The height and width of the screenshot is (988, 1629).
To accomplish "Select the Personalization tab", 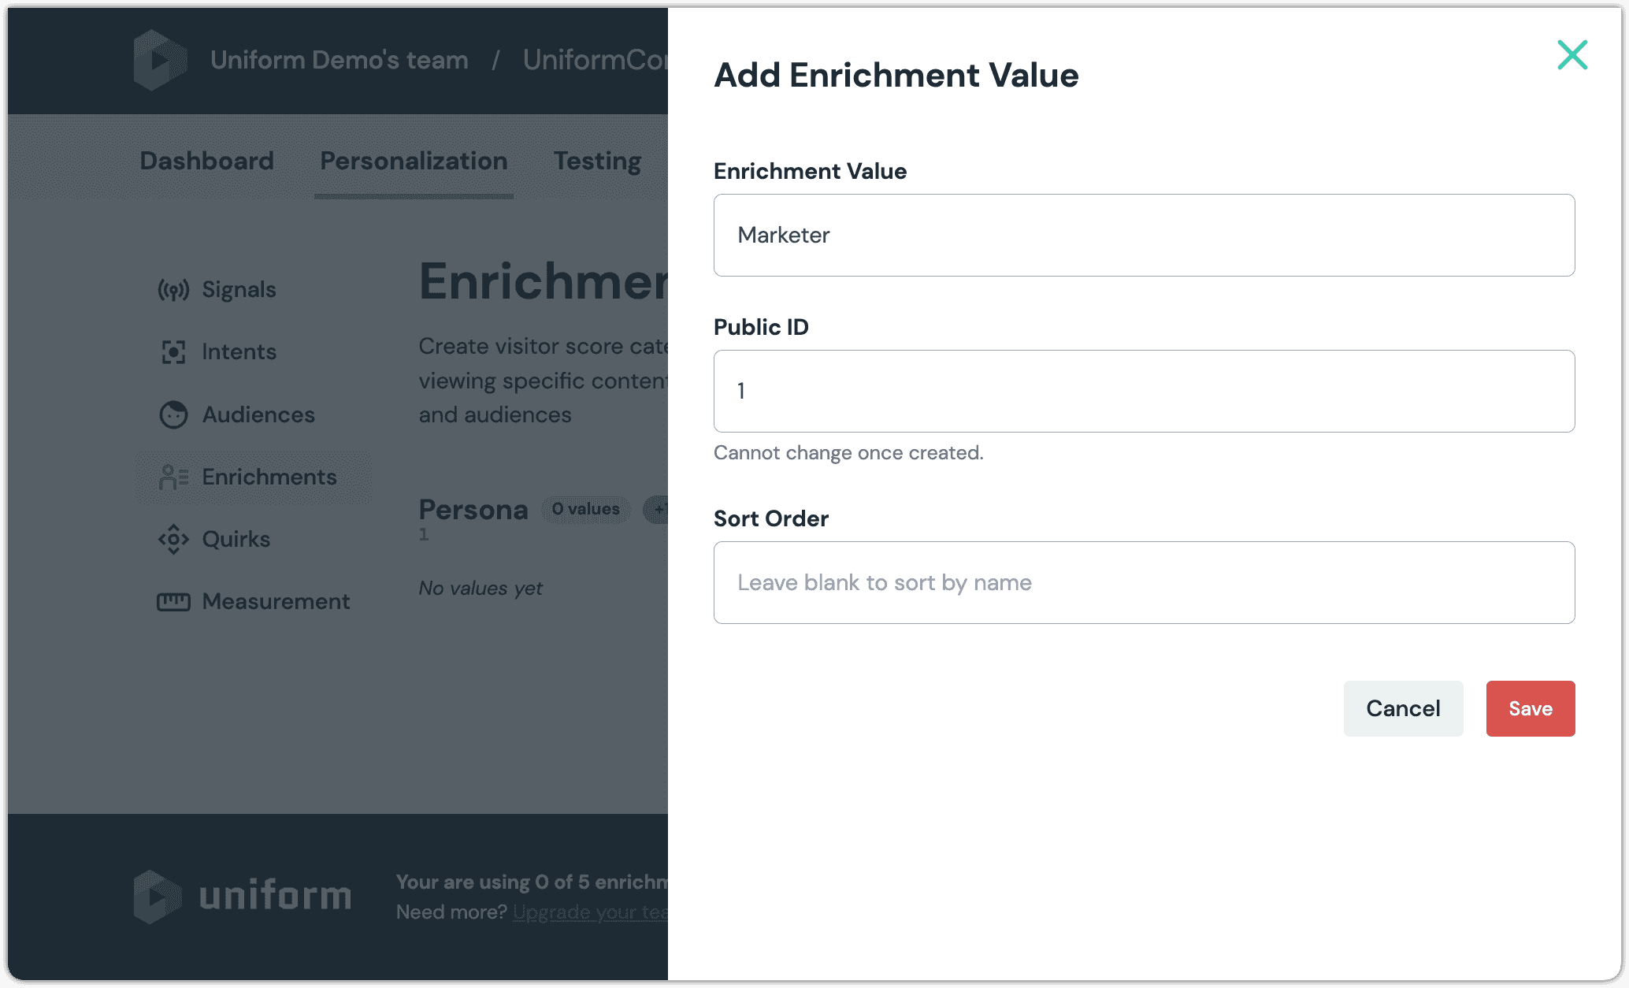I will pyautogui.click(x=414, y=160).
